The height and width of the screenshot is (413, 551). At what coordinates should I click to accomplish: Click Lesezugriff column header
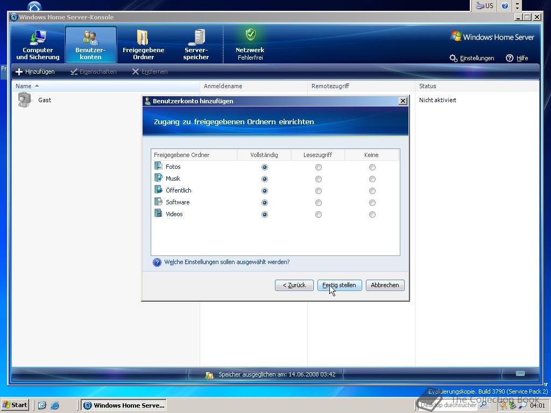[x=318, y=155]
